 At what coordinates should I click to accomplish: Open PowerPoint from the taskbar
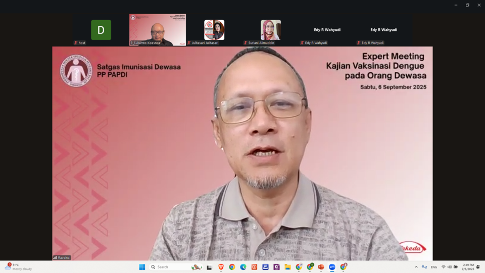click(321, 267)
